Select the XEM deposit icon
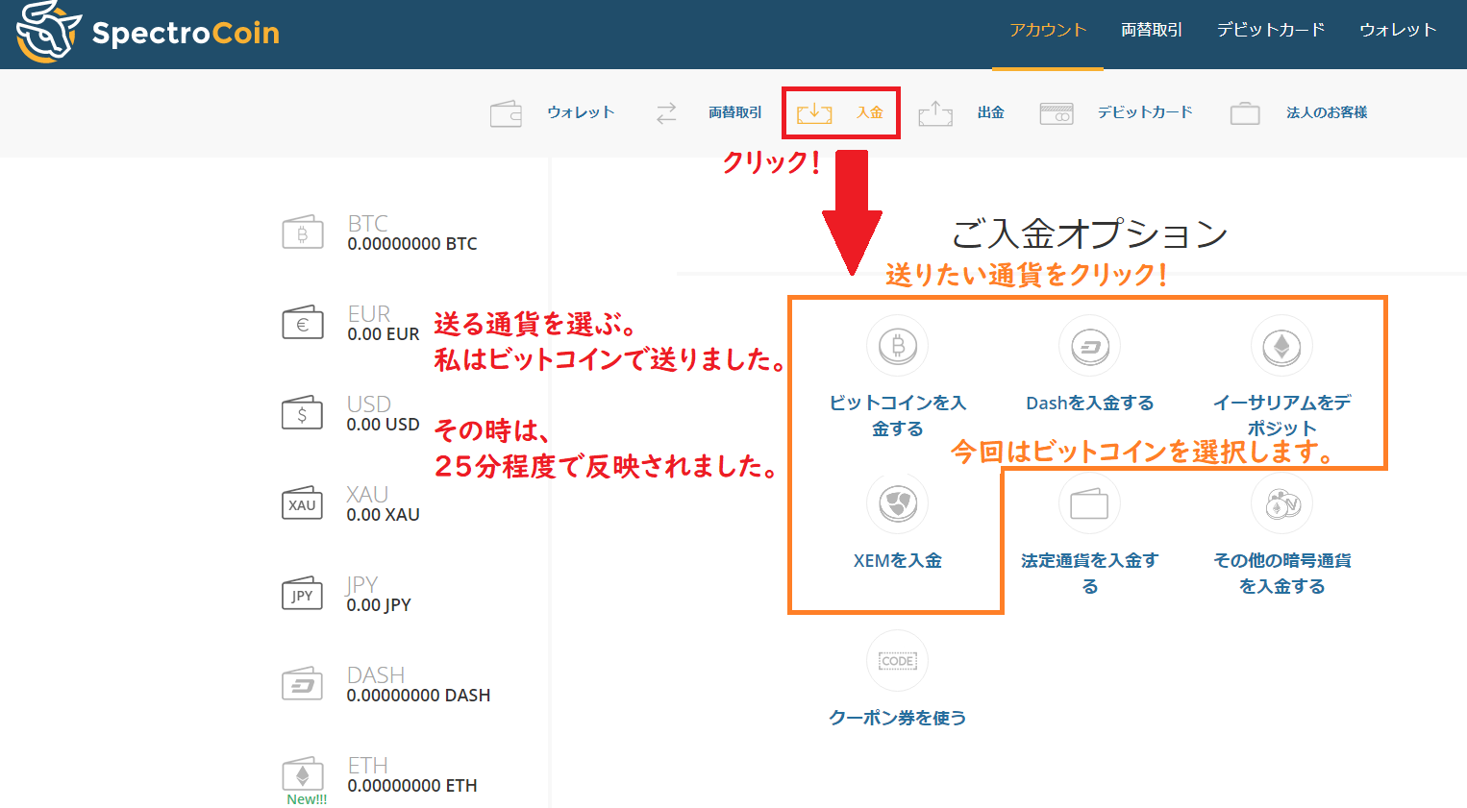1467x808 pixels. tap(896, 502)
